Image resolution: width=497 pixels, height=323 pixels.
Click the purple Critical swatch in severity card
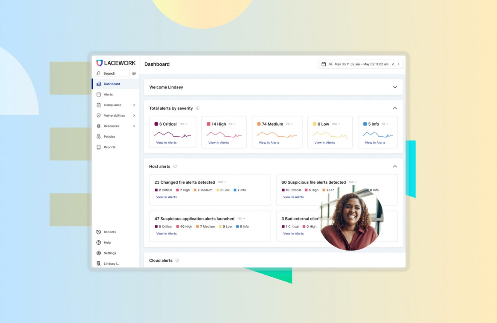pos(156,124)
